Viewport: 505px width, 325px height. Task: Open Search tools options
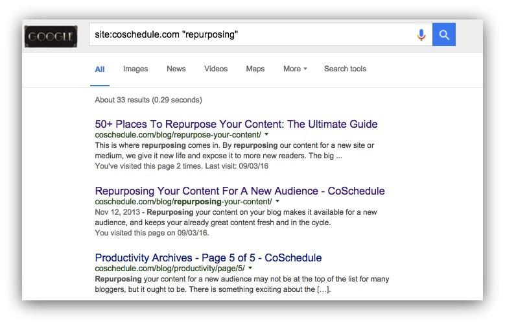click(345, 69)
